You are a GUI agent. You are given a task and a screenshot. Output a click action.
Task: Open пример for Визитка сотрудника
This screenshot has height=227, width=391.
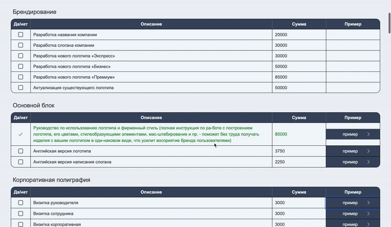[352, 213]
